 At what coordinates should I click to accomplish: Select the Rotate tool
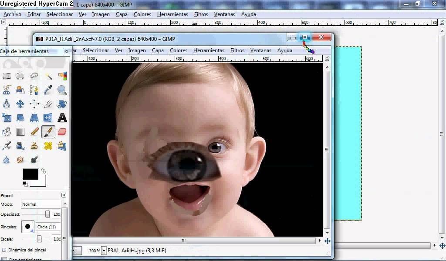62,104
